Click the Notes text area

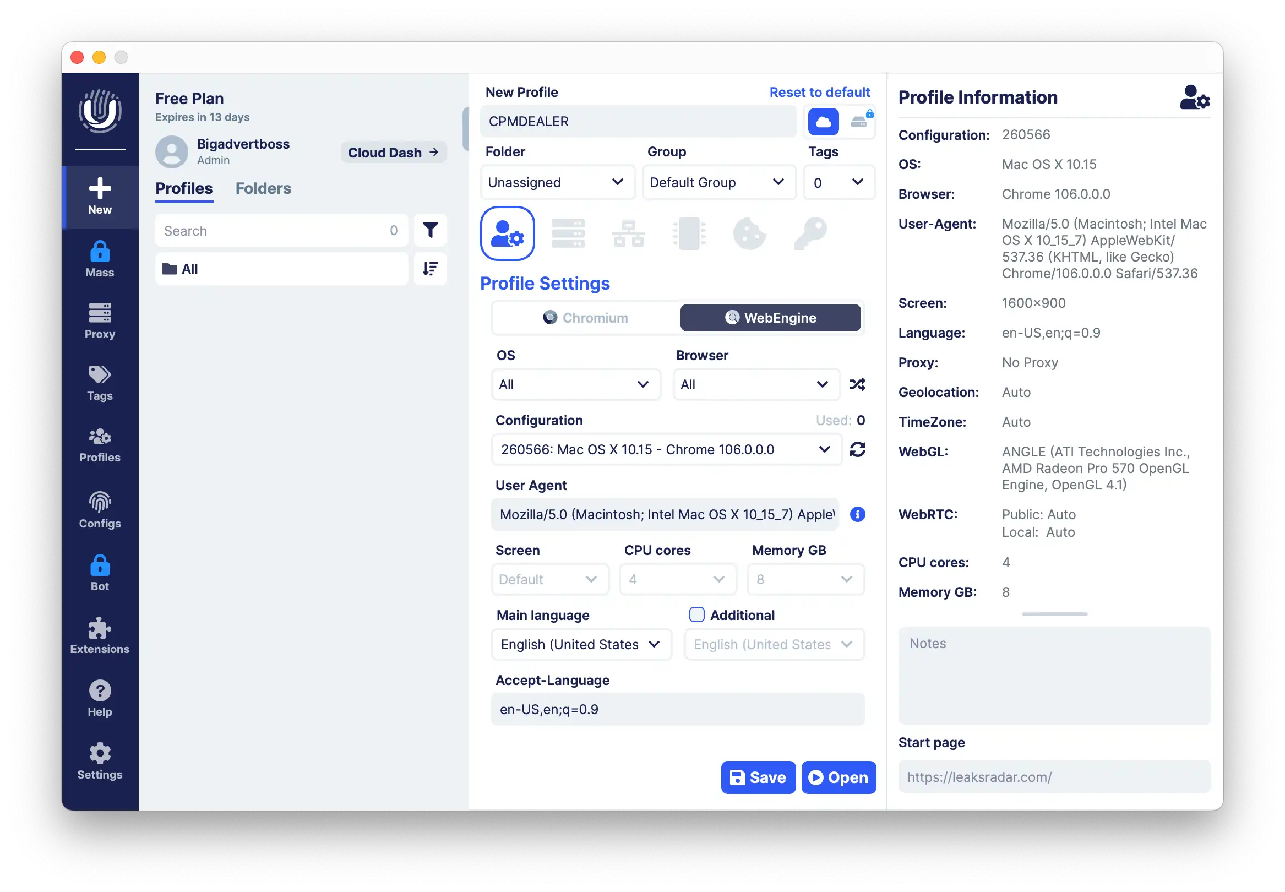(1054, 676)
